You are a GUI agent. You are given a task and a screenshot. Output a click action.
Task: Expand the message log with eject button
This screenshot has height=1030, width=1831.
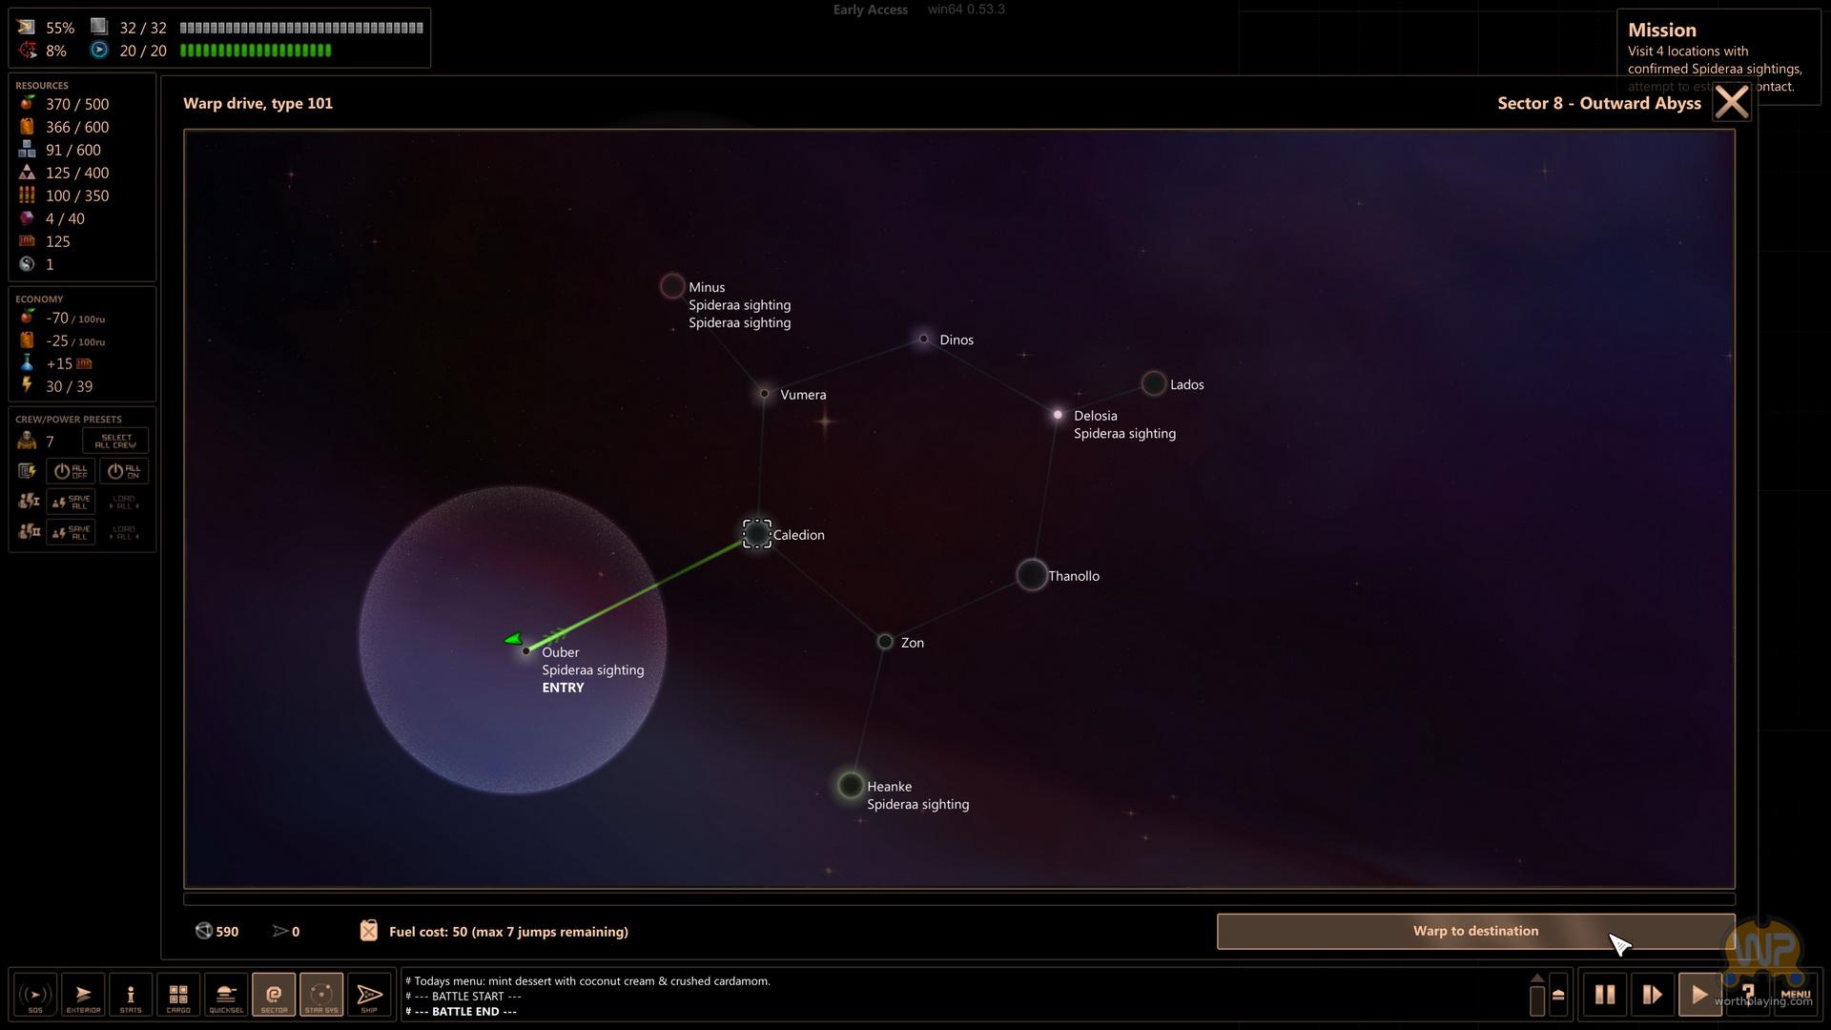[1558, 995]
